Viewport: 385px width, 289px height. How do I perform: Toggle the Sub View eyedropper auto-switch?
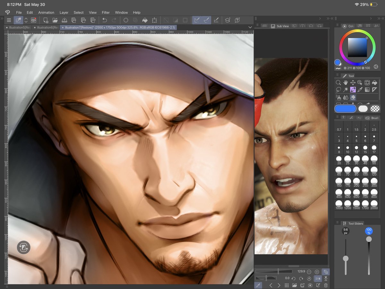[258, 285]
